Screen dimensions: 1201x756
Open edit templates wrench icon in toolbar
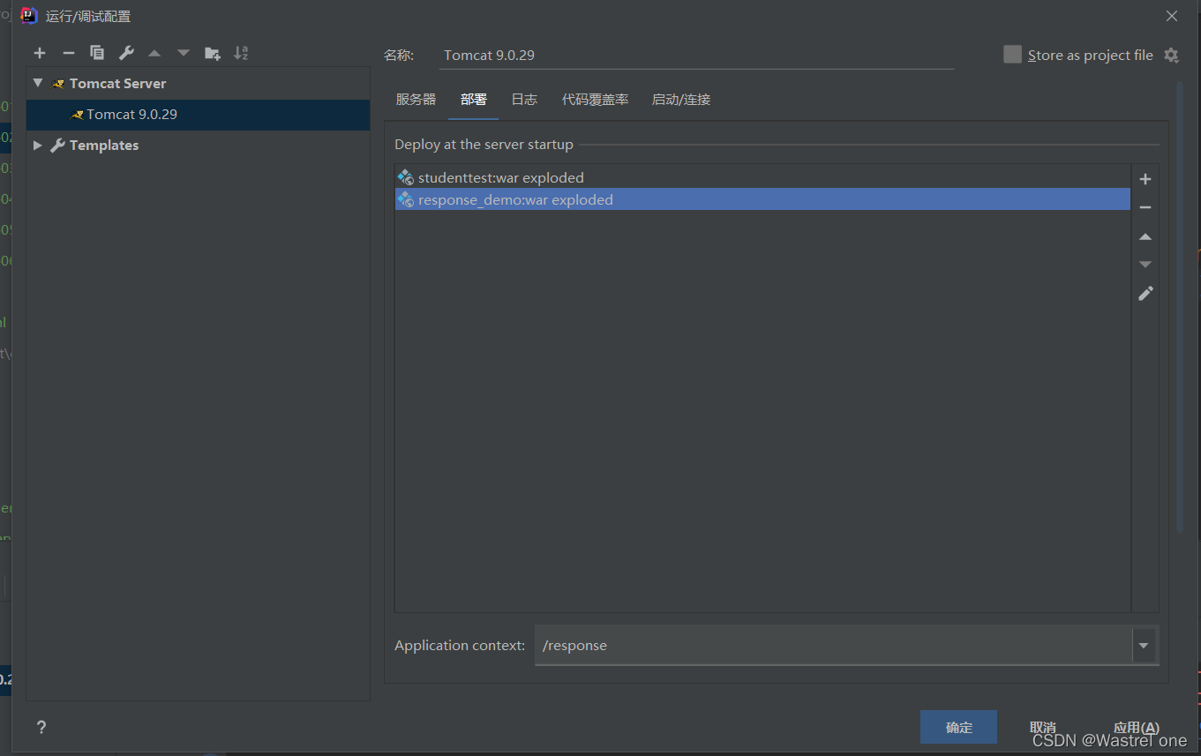coord(126,53)
